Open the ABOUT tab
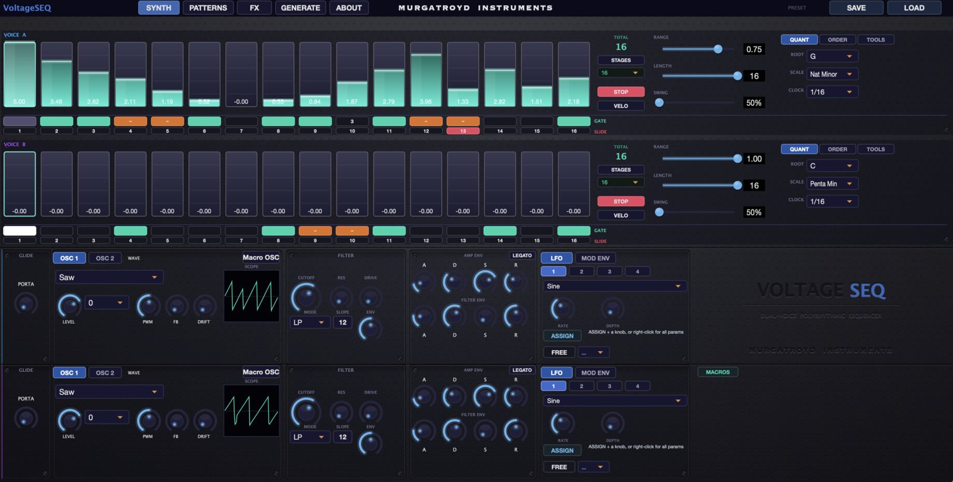Image resolution: width=953 pixels, height=482 pixels. [x=348, y=8]
